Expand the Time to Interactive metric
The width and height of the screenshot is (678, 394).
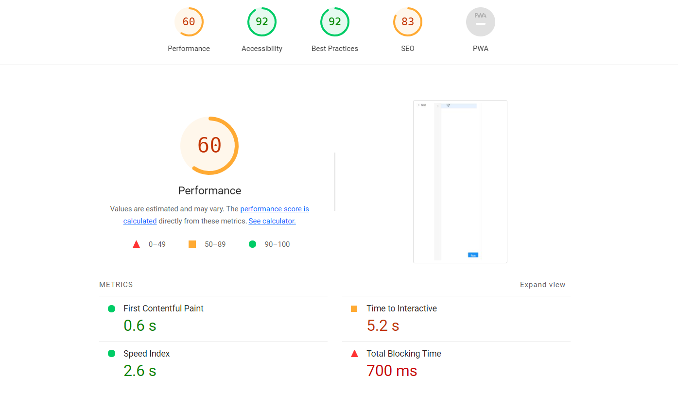click(456, 319)
